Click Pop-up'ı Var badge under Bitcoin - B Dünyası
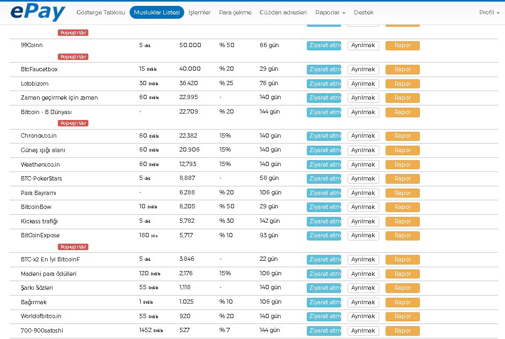The width and height of the screenshot is (505, 339). click(x=73, y=123)
